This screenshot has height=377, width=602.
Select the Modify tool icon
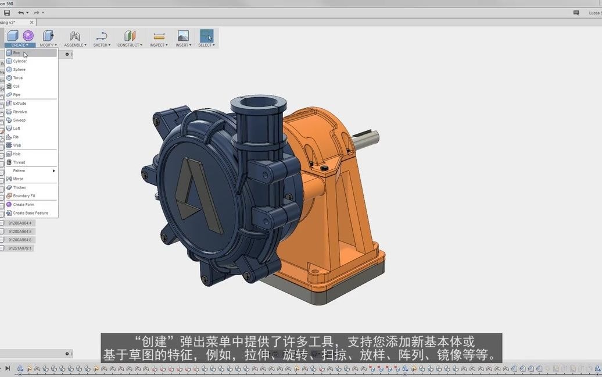pos(47,36)
